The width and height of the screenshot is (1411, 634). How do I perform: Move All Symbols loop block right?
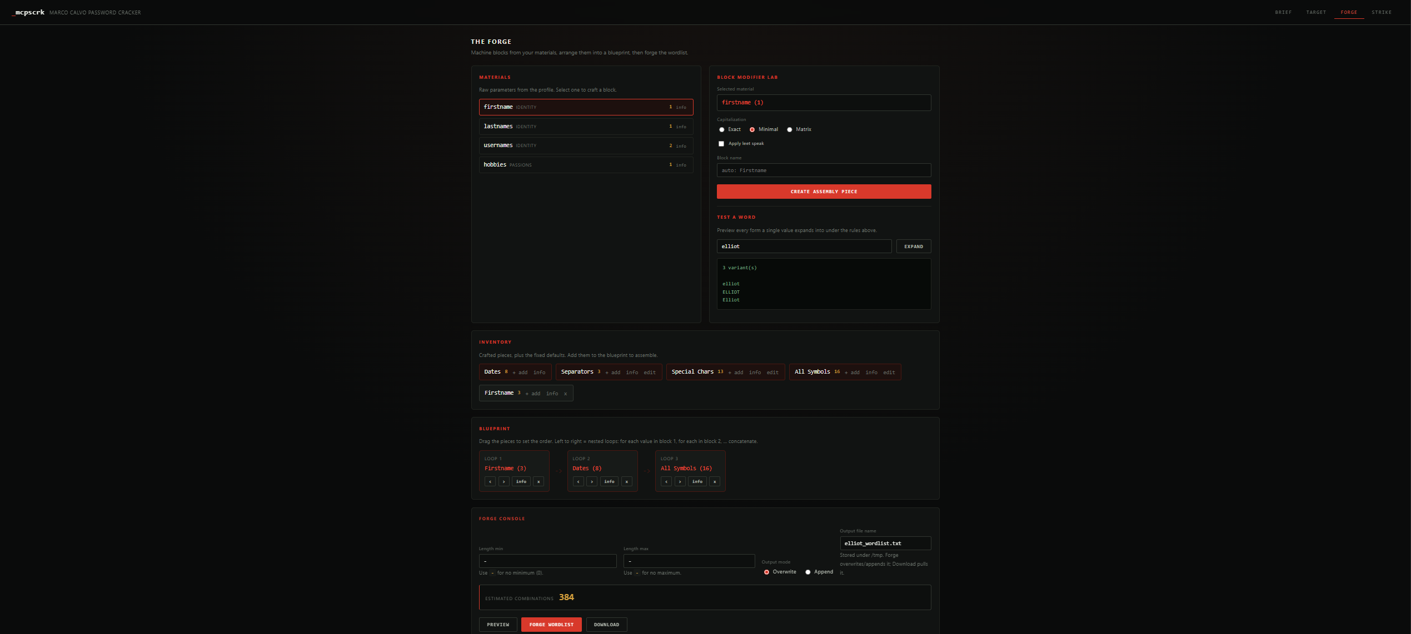[680, 481]
